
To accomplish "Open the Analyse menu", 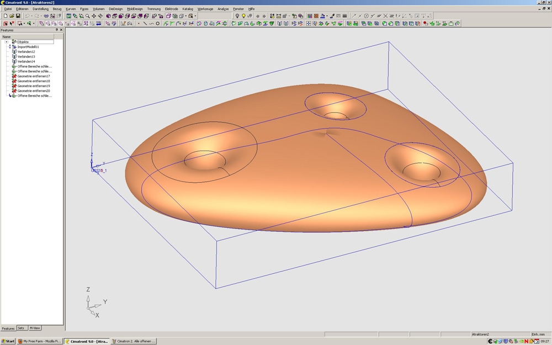I will (x=223, y=9).
